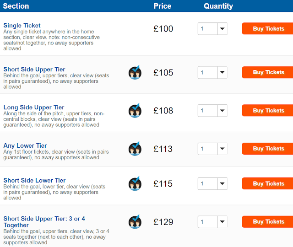Viewport: 293px width, 247px height.
Task: Buy Tickets for Long Side Upper Tier at £108
Action: (x=267, y=110)
